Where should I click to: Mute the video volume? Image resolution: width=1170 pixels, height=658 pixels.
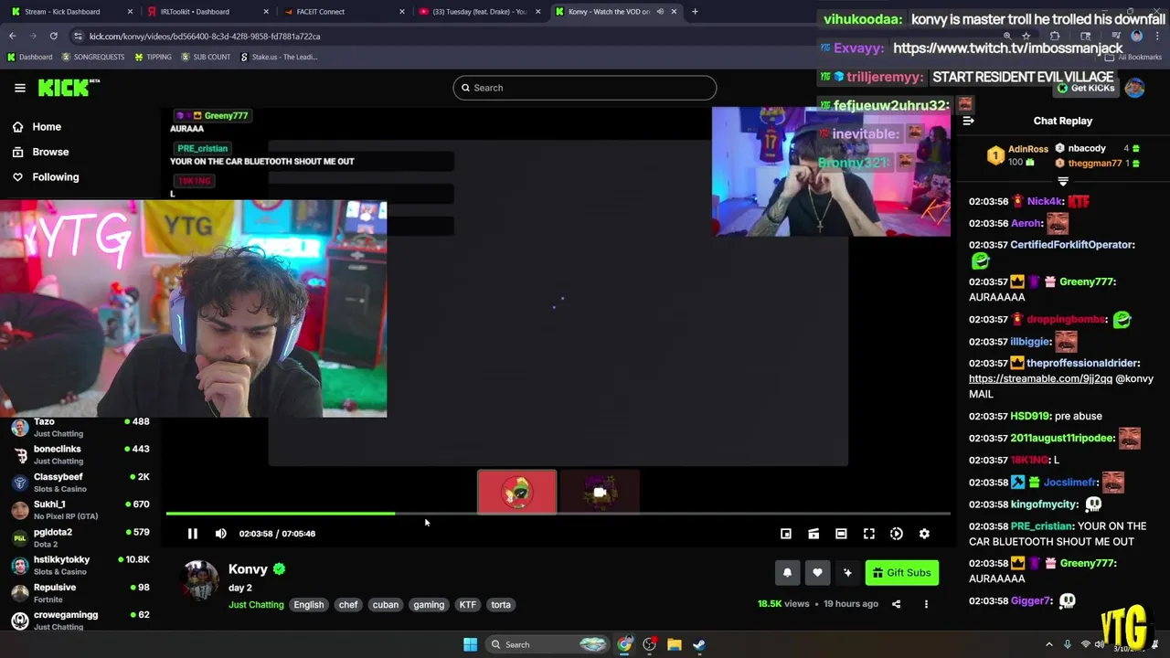click(x=220, y=534)
